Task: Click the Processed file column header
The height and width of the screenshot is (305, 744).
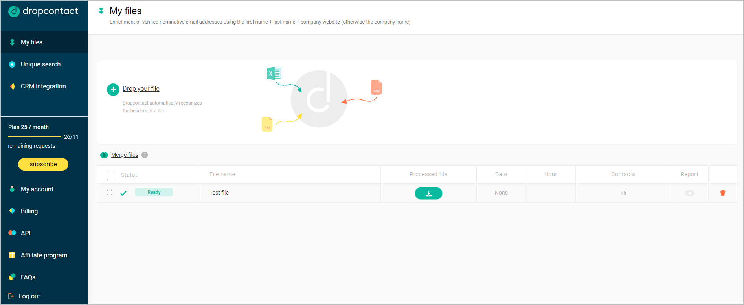Action: click(428, 175)
